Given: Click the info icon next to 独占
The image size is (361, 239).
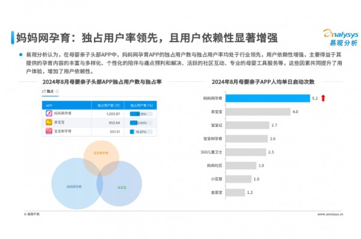Looking at the screenshot, I should pyautogui.click(x=57, y=92).
